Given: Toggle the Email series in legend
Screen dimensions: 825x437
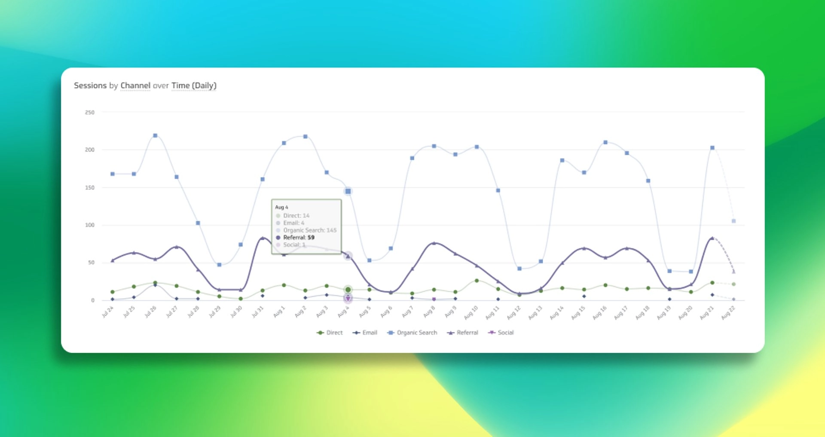Looking at the screenshot, I should [365, 333].
